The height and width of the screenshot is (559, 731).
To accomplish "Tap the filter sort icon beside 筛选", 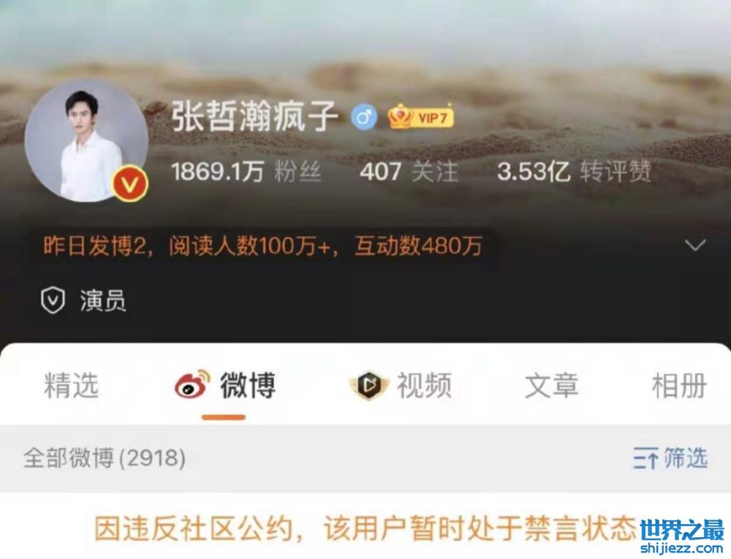I will point(645,457).
